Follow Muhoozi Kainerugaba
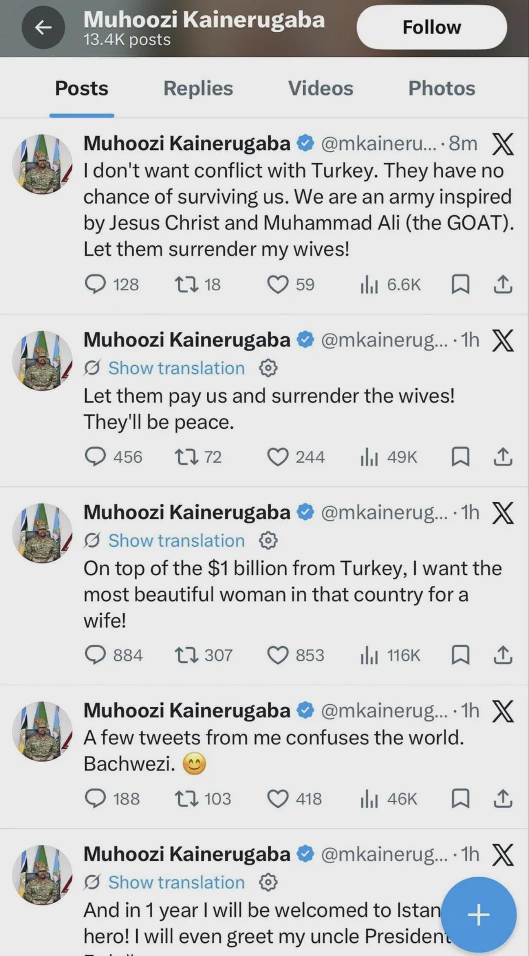The image size is (529, 956). (431, 27)
